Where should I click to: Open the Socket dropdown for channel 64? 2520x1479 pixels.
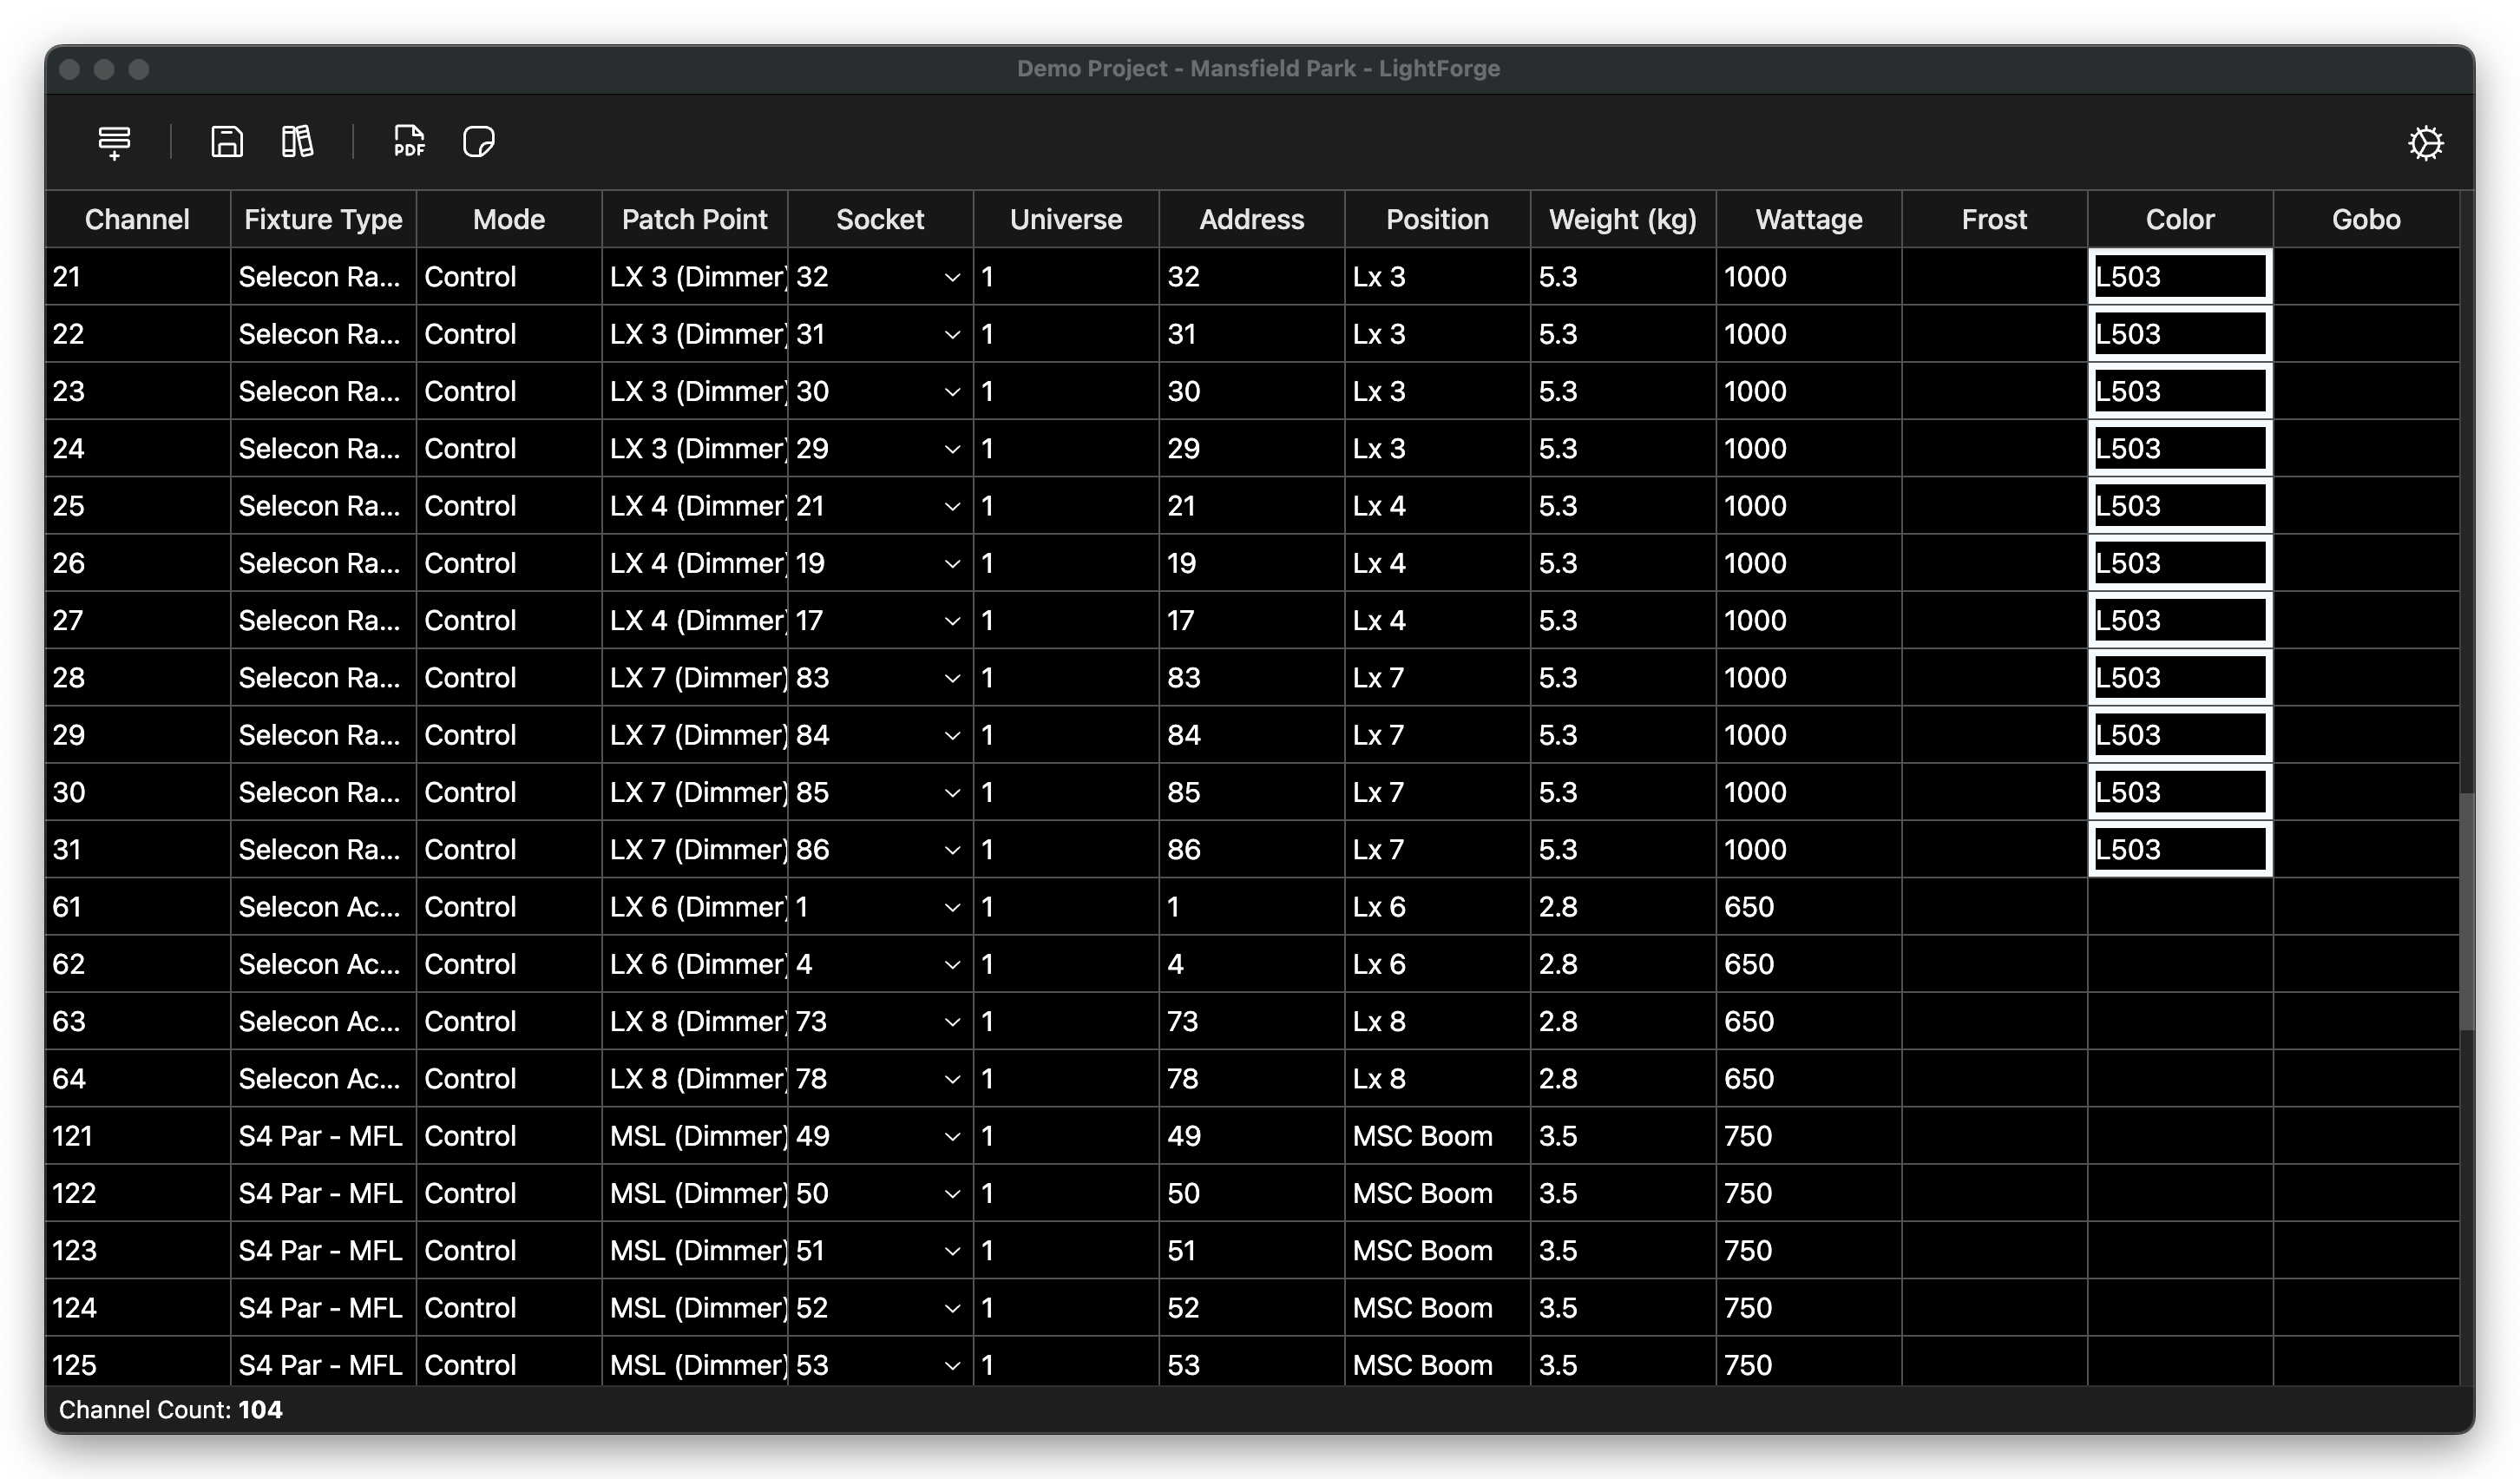[952, 1080]
